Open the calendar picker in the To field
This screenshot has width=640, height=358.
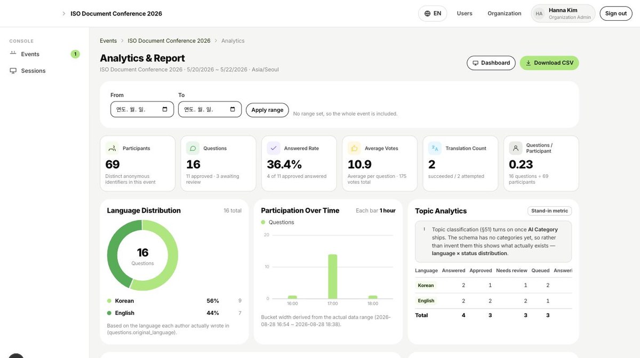[233, 109]
